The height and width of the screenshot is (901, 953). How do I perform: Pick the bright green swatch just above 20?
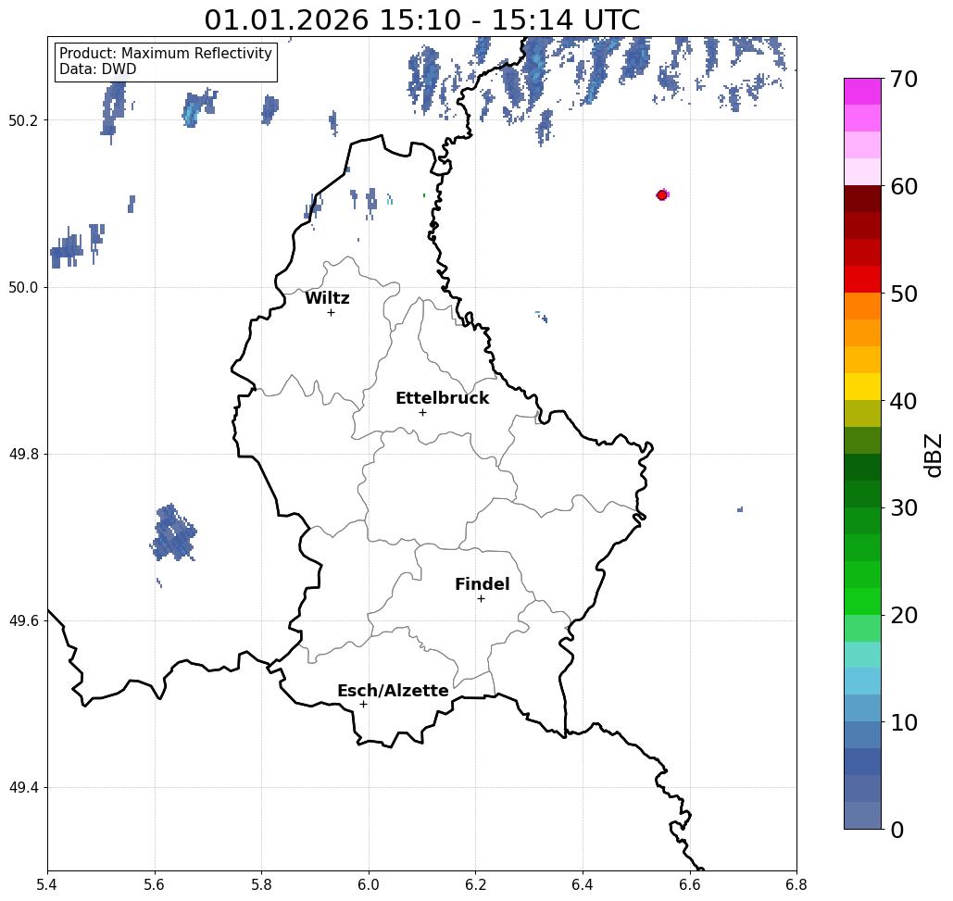862,601
